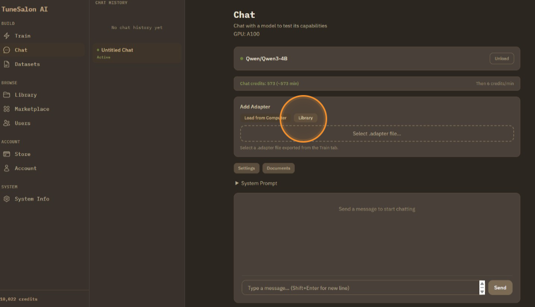Click the Select .adapter file drop zone

(x=377, y=134)
